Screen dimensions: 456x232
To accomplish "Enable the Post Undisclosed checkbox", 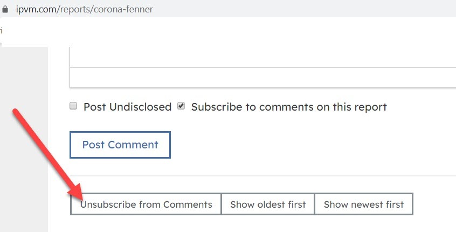I will (x=73, y=106).
